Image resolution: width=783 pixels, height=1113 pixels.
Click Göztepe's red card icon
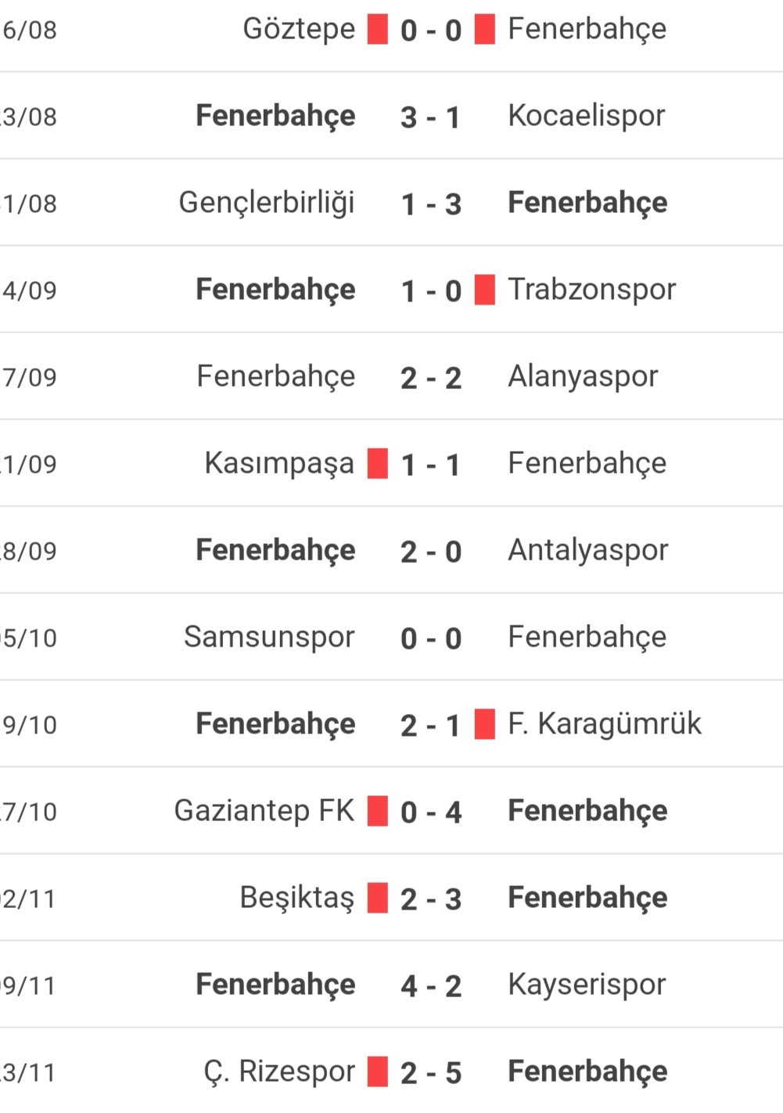(x=378, y=30)
